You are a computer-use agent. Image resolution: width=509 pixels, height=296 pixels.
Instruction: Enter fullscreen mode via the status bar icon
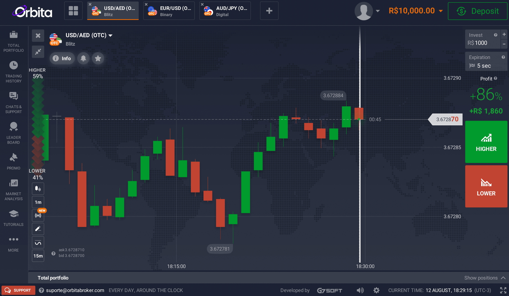pyautogui.click(x=503, y=290)
